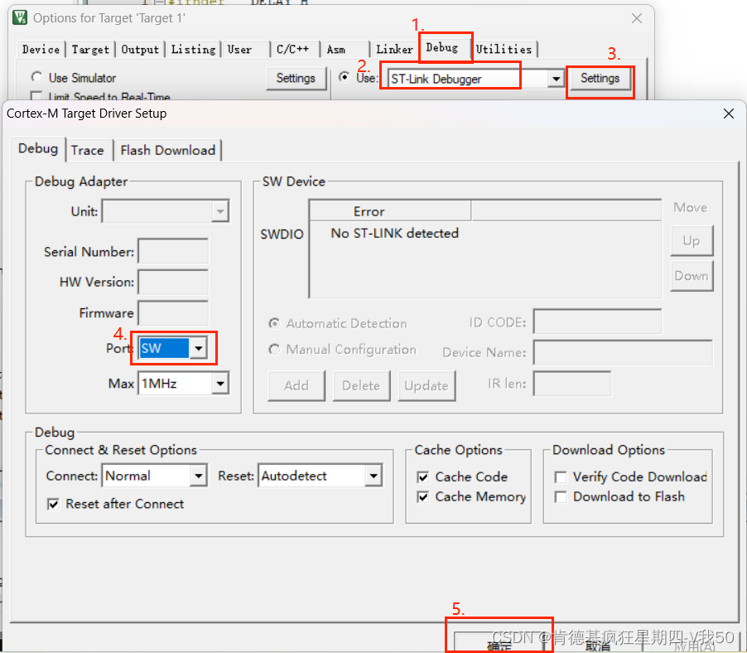Click the Serial Number field
Screen dimensions: 747x653
coord(173,251)
